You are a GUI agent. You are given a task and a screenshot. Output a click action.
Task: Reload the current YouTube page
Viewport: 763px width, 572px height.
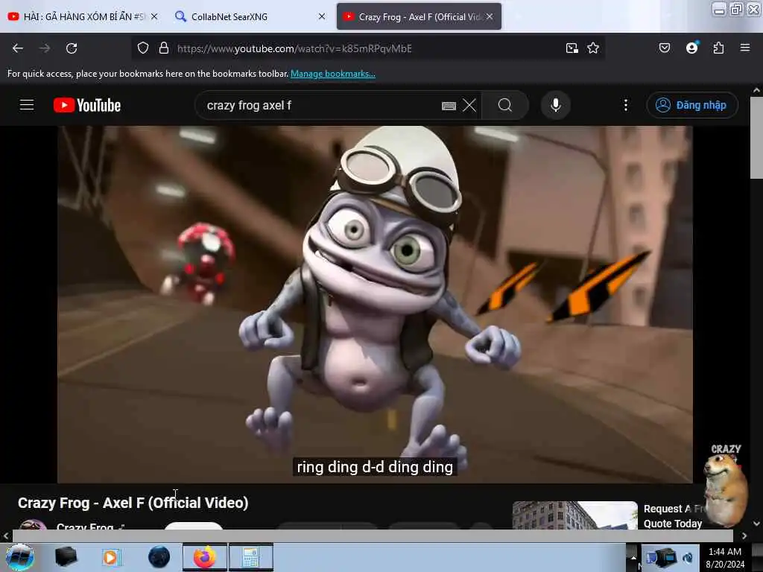72,48
